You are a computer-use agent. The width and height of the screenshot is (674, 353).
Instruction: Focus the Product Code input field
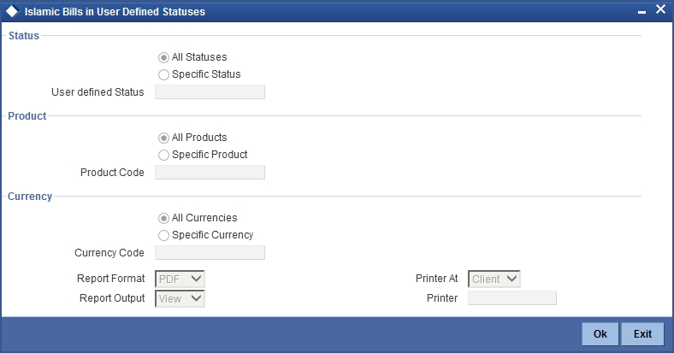coord(210,173)
